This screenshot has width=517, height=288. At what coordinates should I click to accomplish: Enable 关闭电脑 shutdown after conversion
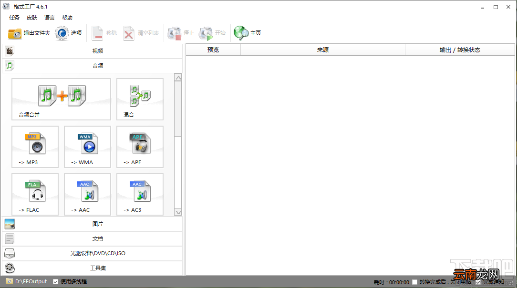[x=415, y=282]
